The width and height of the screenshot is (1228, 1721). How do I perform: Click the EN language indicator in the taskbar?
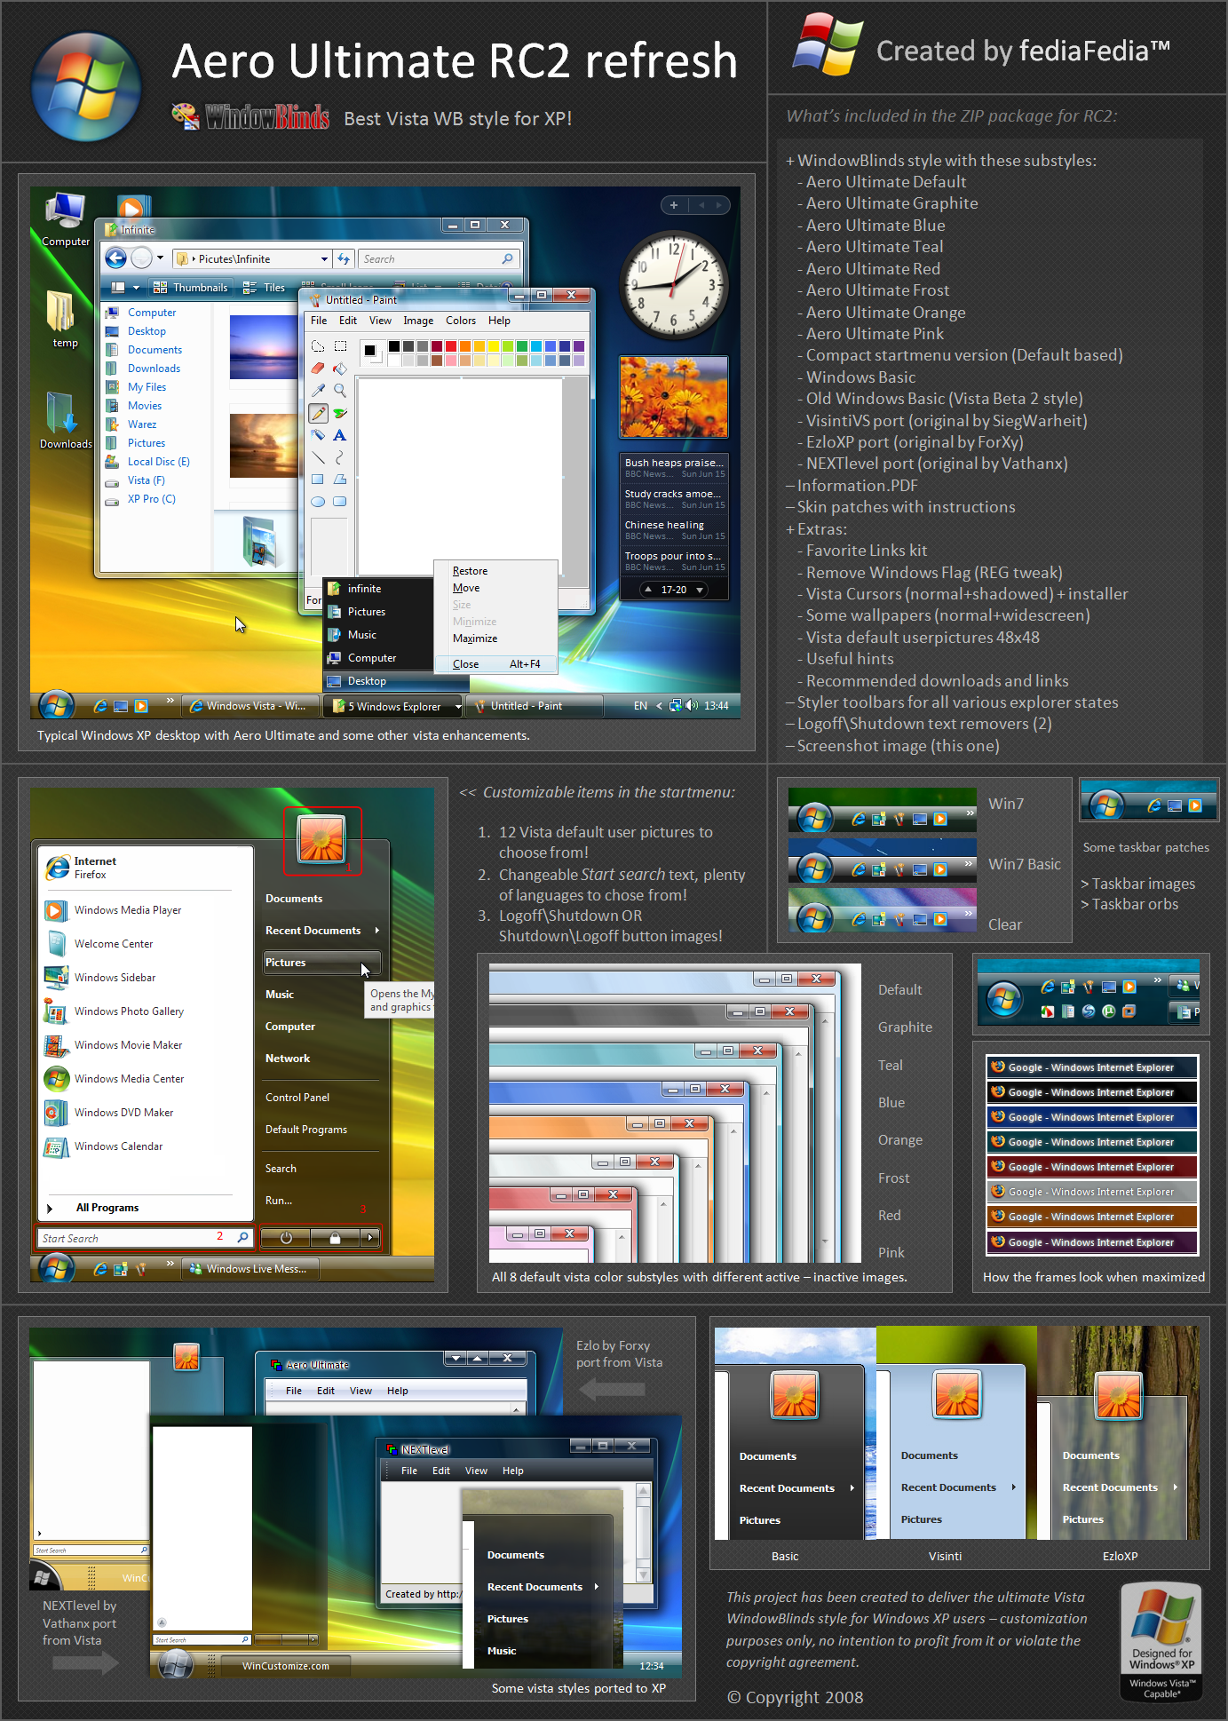640,706
